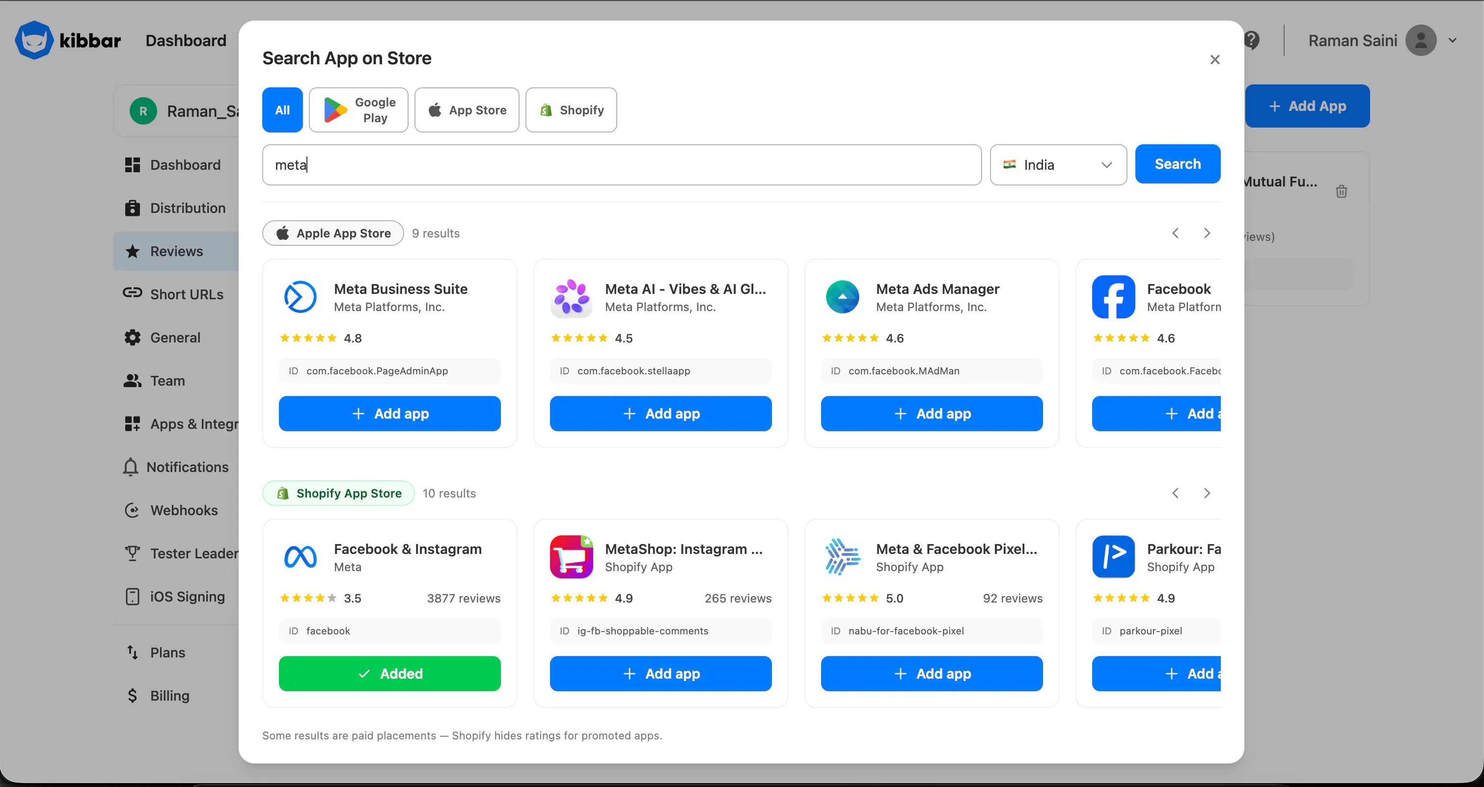
Task: Add the MetaShop Instagram app
Action: tap(661, 674)
